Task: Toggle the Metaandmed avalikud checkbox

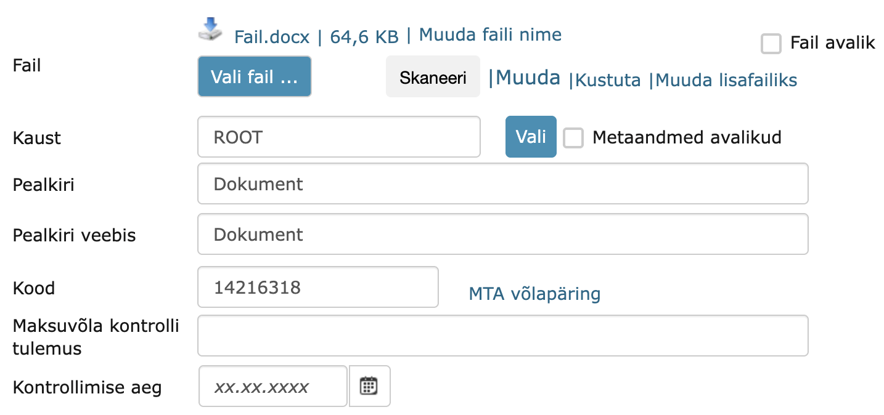Action: (573, 138)
